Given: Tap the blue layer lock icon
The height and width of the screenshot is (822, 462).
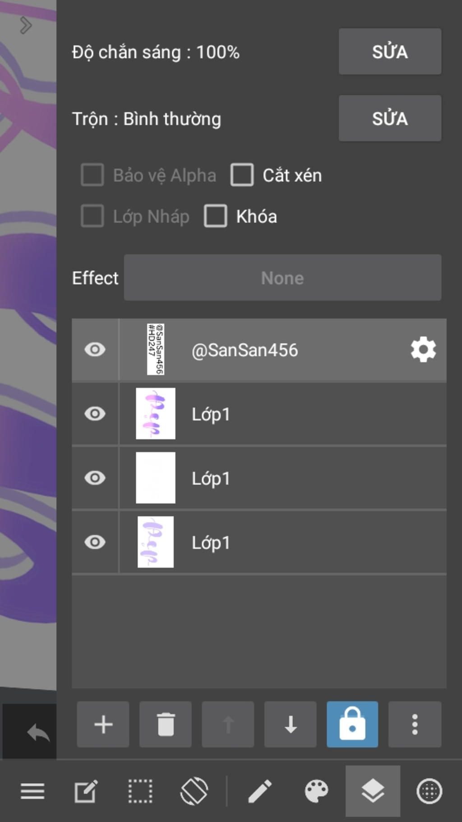Looking at the screenshot, I should click(x=352, y=724).
